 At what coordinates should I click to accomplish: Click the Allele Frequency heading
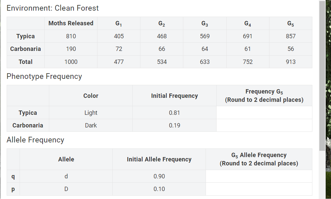(36, 140)
